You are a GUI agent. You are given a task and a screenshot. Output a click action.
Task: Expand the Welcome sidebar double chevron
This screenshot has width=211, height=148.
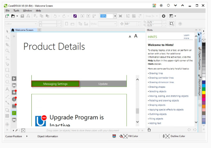[14, 36]
